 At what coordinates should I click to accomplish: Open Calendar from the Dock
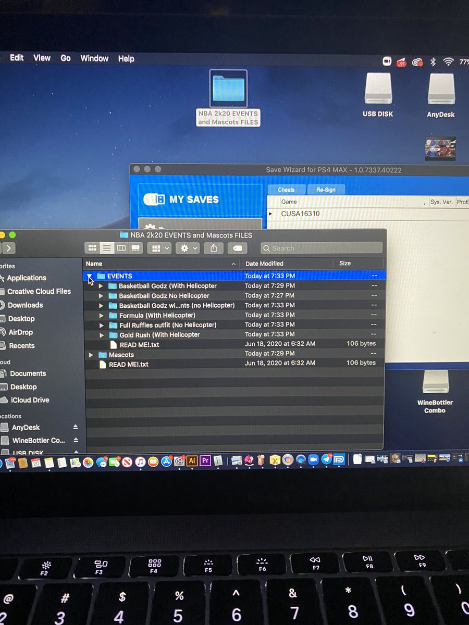pyautogui.click(x=36, y=463)
